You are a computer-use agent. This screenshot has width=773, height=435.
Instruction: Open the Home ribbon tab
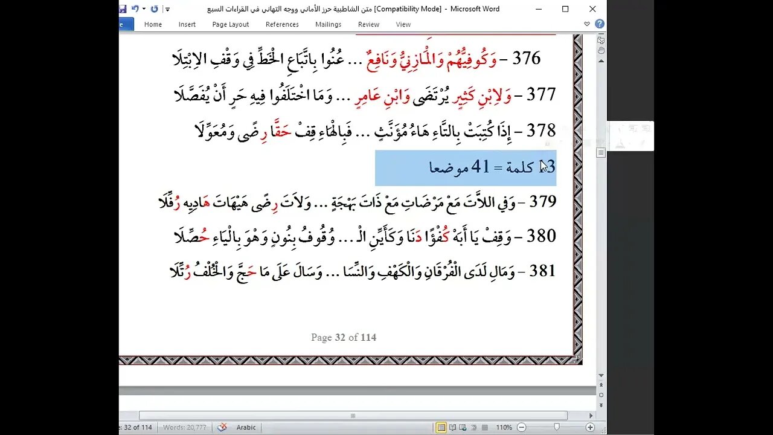[153, 24]
